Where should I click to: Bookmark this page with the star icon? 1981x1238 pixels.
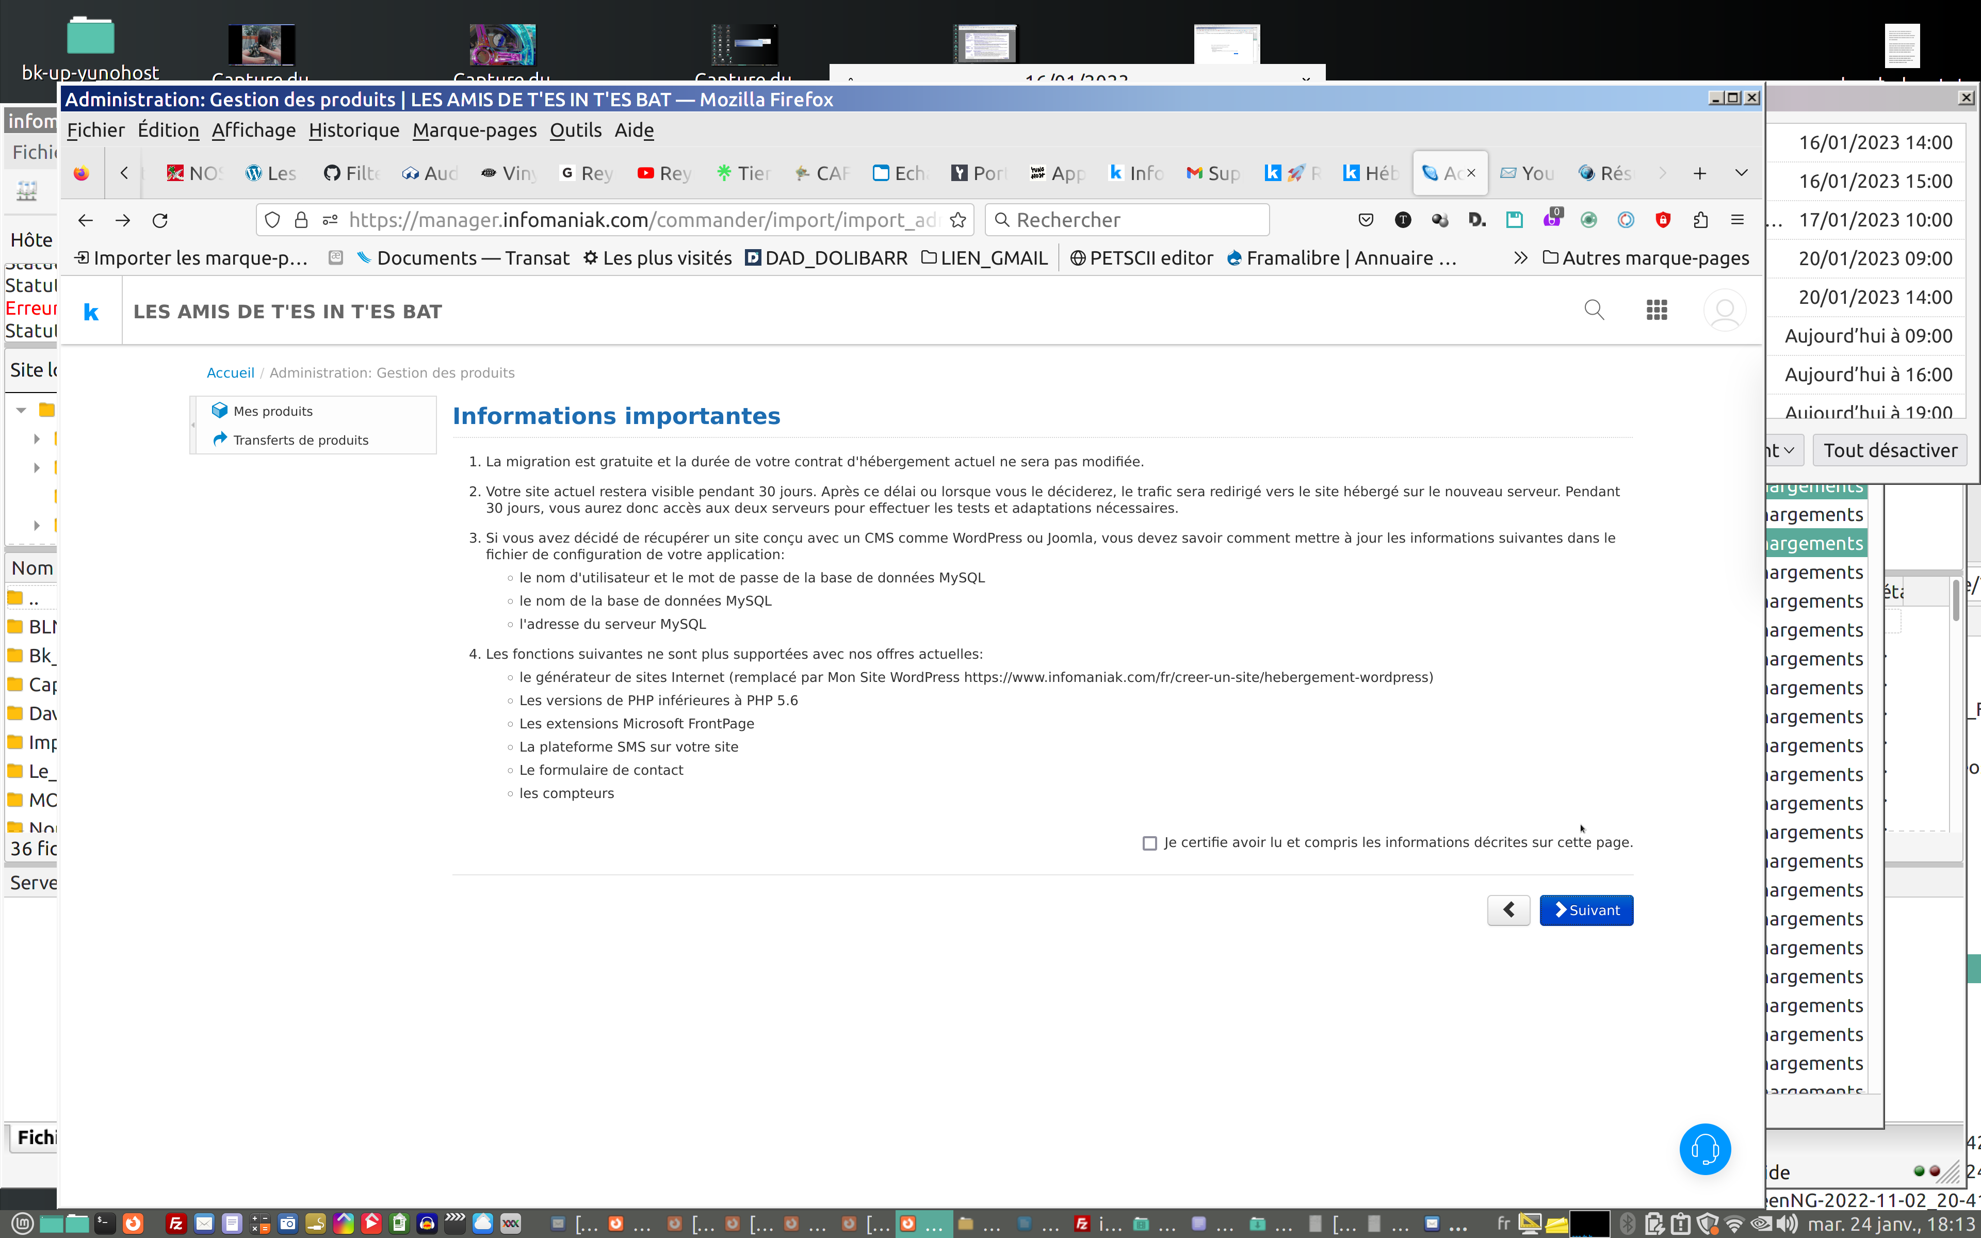click(958, 220)
